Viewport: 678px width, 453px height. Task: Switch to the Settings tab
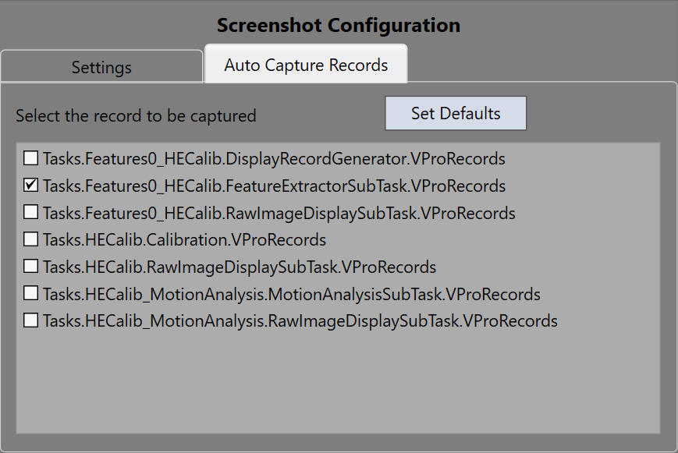click(101, 67)
